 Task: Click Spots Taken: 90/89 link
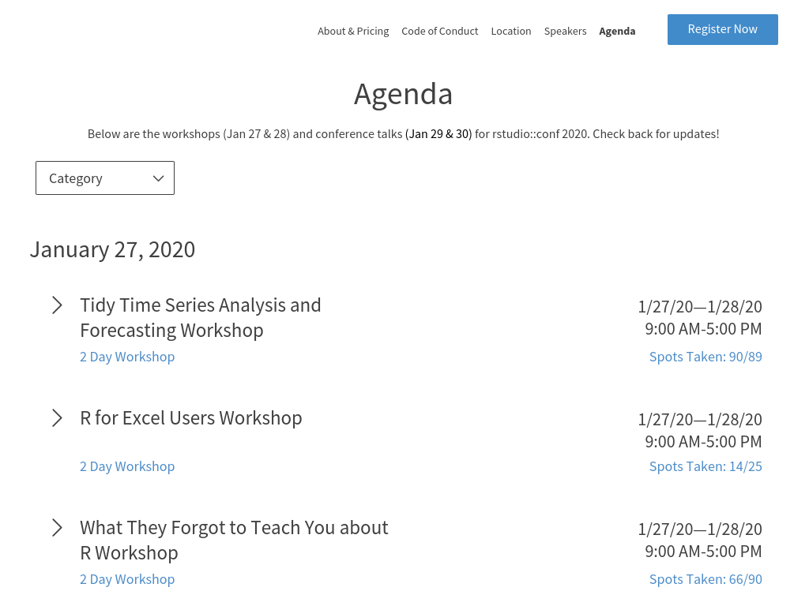[x=706, y=357]
